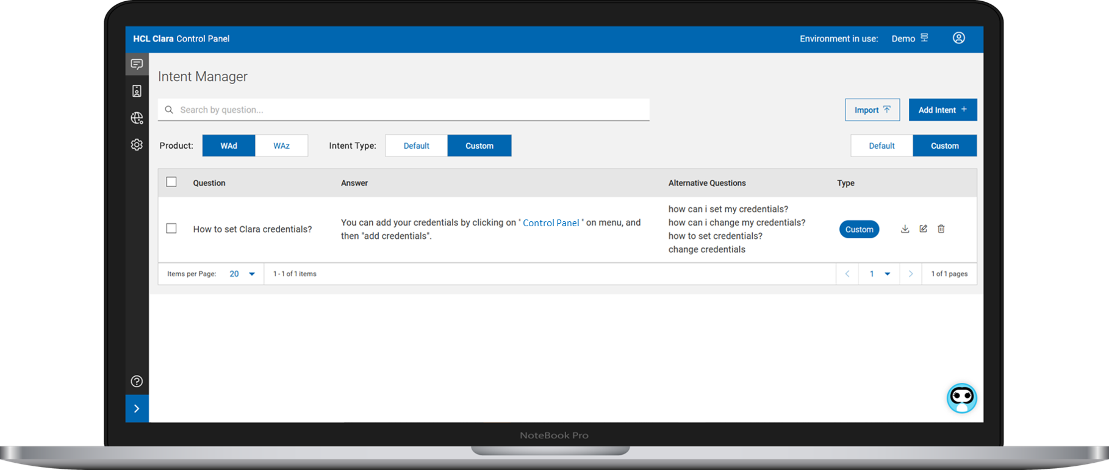Click the Import button
Viewport: 1109px width, 470px height.
(872, 110)
